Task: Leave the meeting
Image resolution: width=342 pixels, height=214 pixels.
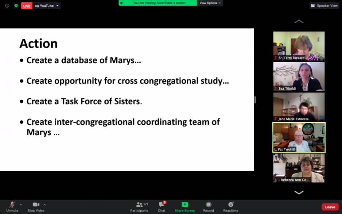Action: [330, 207]
